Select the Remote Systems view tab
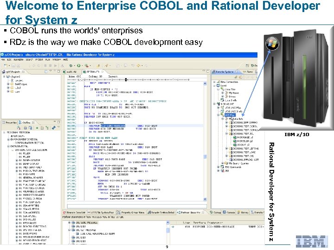 (x=225, y=72)
